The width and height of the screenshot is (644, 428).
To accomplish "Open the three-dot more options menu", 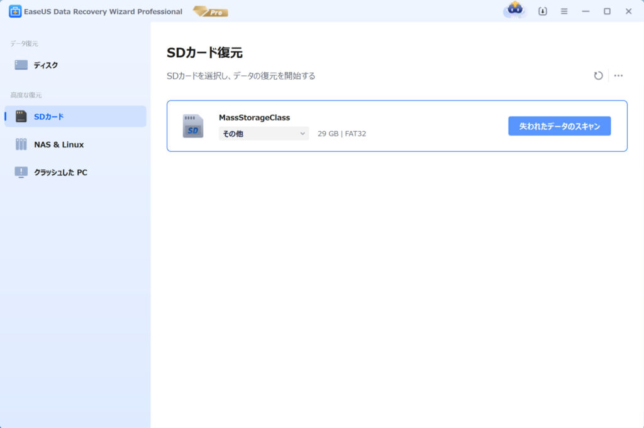I will coord(618,76).
